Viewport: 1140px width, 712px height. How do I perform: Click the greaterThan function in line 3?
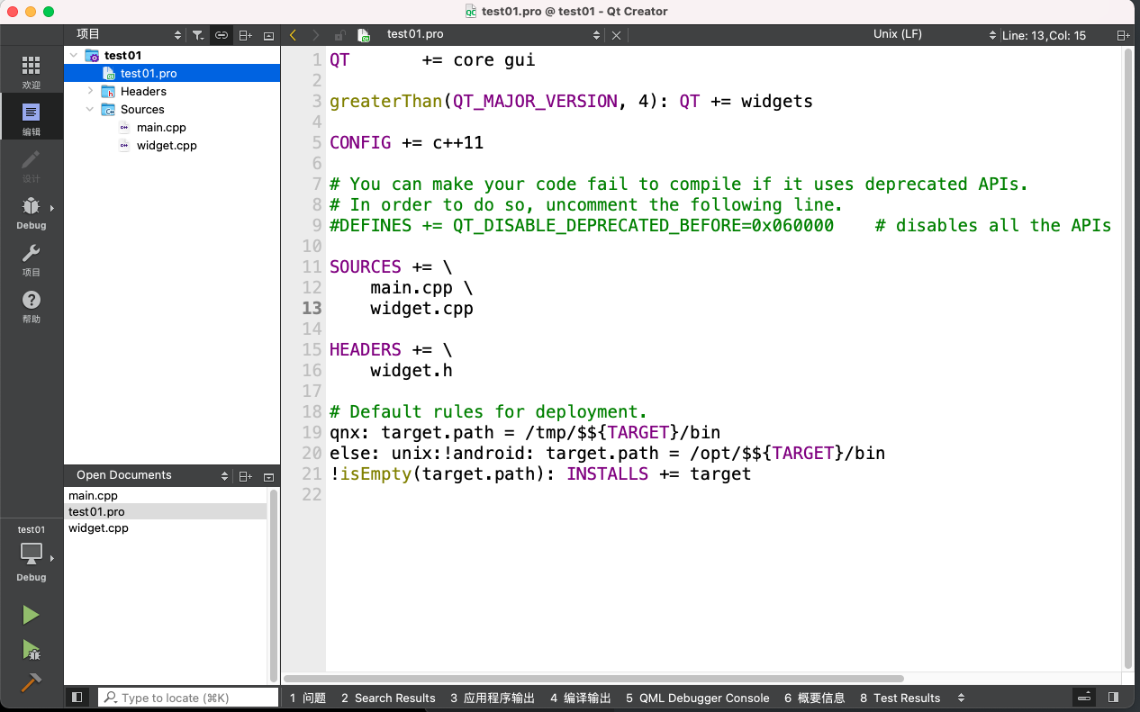386,102
